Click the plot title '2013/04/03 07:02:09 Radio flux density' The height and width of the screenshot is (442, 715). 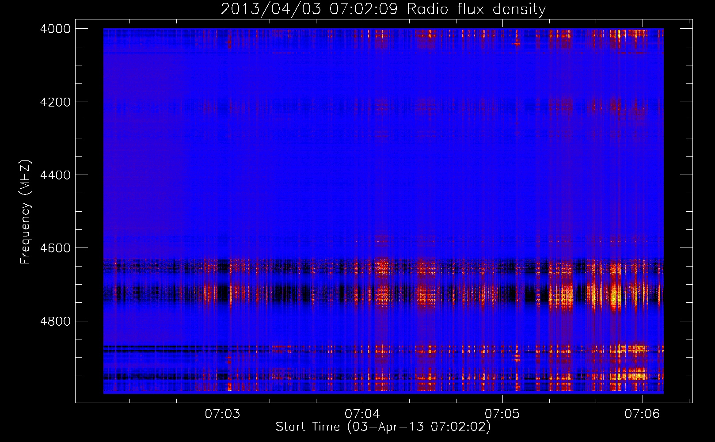coord(383,9)
